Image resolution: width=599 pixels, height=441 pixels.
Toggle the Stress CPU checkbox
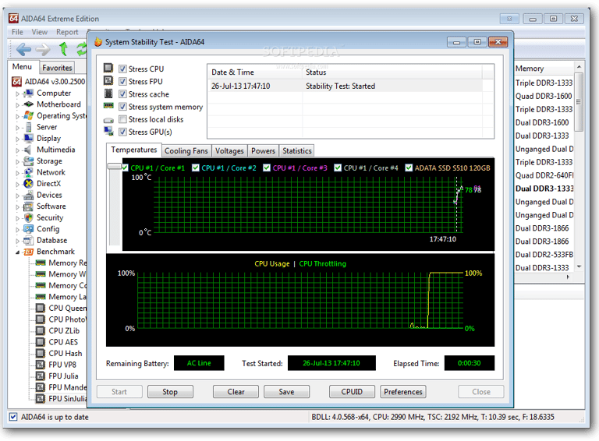point(122,69)
